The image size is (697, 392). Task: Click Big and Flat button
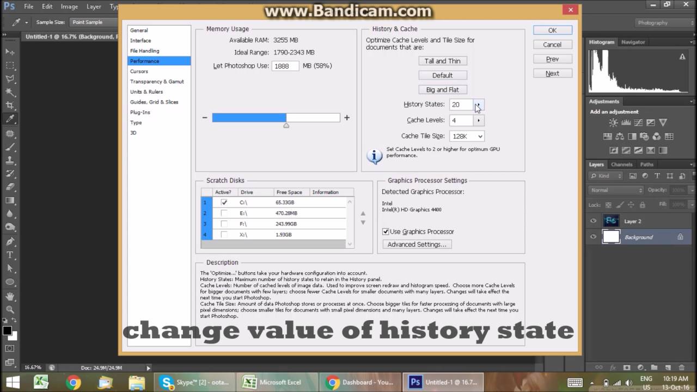[x=442, y=90]
